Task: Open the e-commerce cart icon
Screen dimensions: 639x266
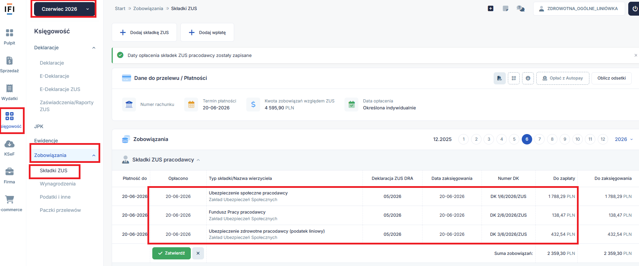Action: [9, 200]
